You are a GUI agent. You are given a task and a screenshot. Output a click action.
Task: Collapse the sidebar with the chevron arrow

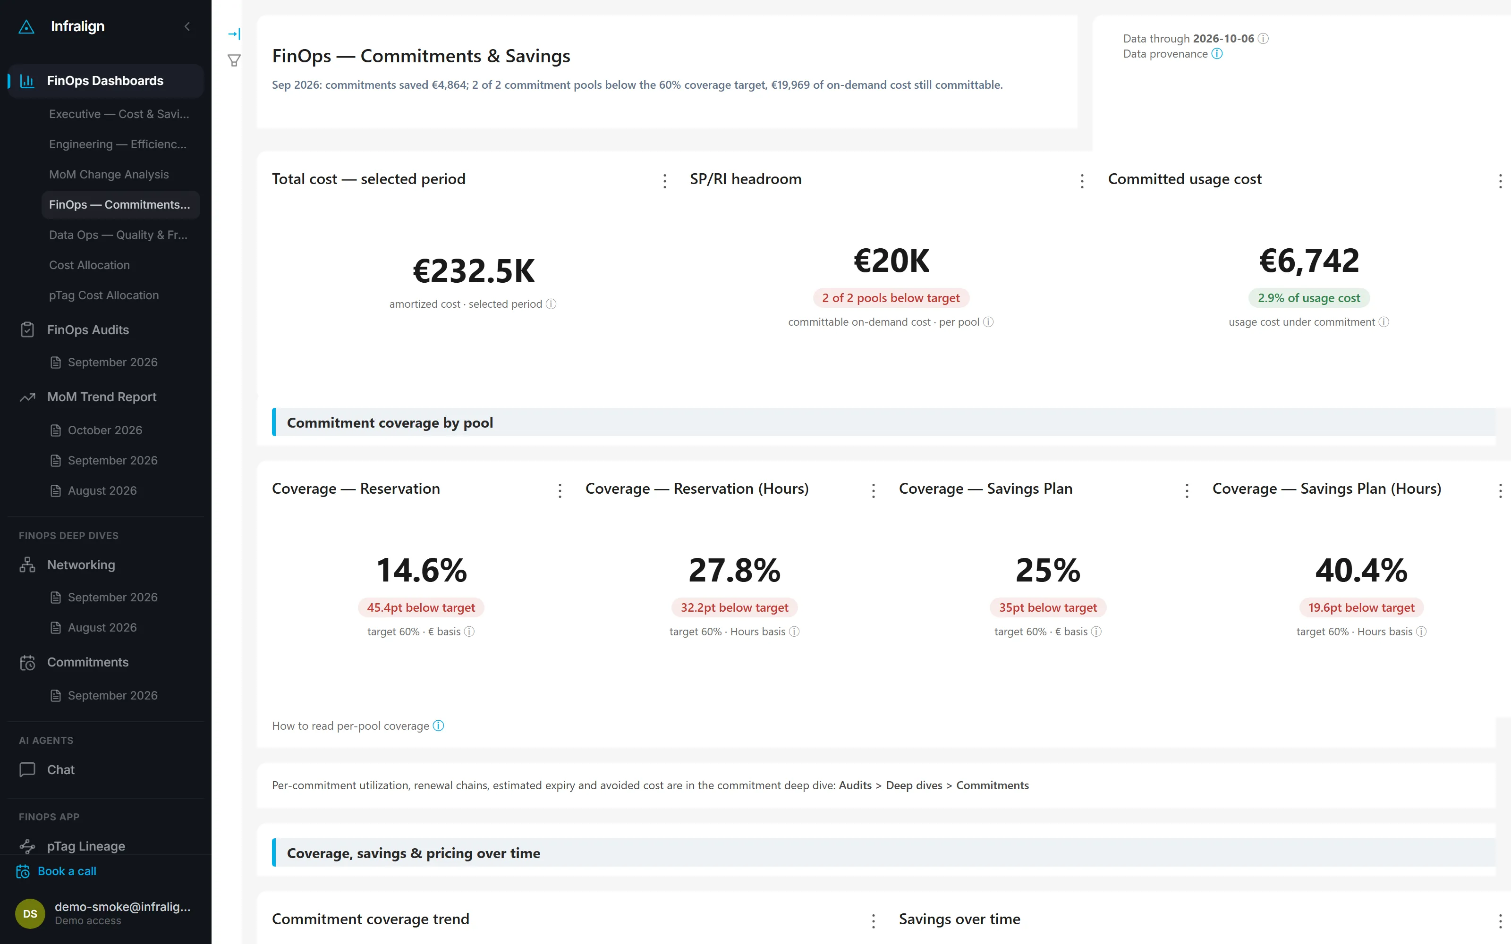click(x=187, y=26)
